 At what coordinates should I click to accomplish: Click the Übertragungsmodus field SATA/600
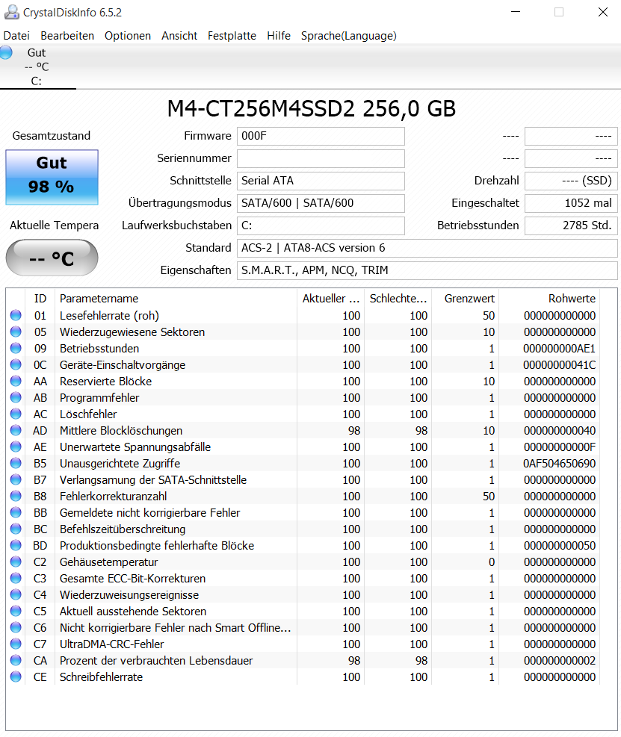click(321, 203)
